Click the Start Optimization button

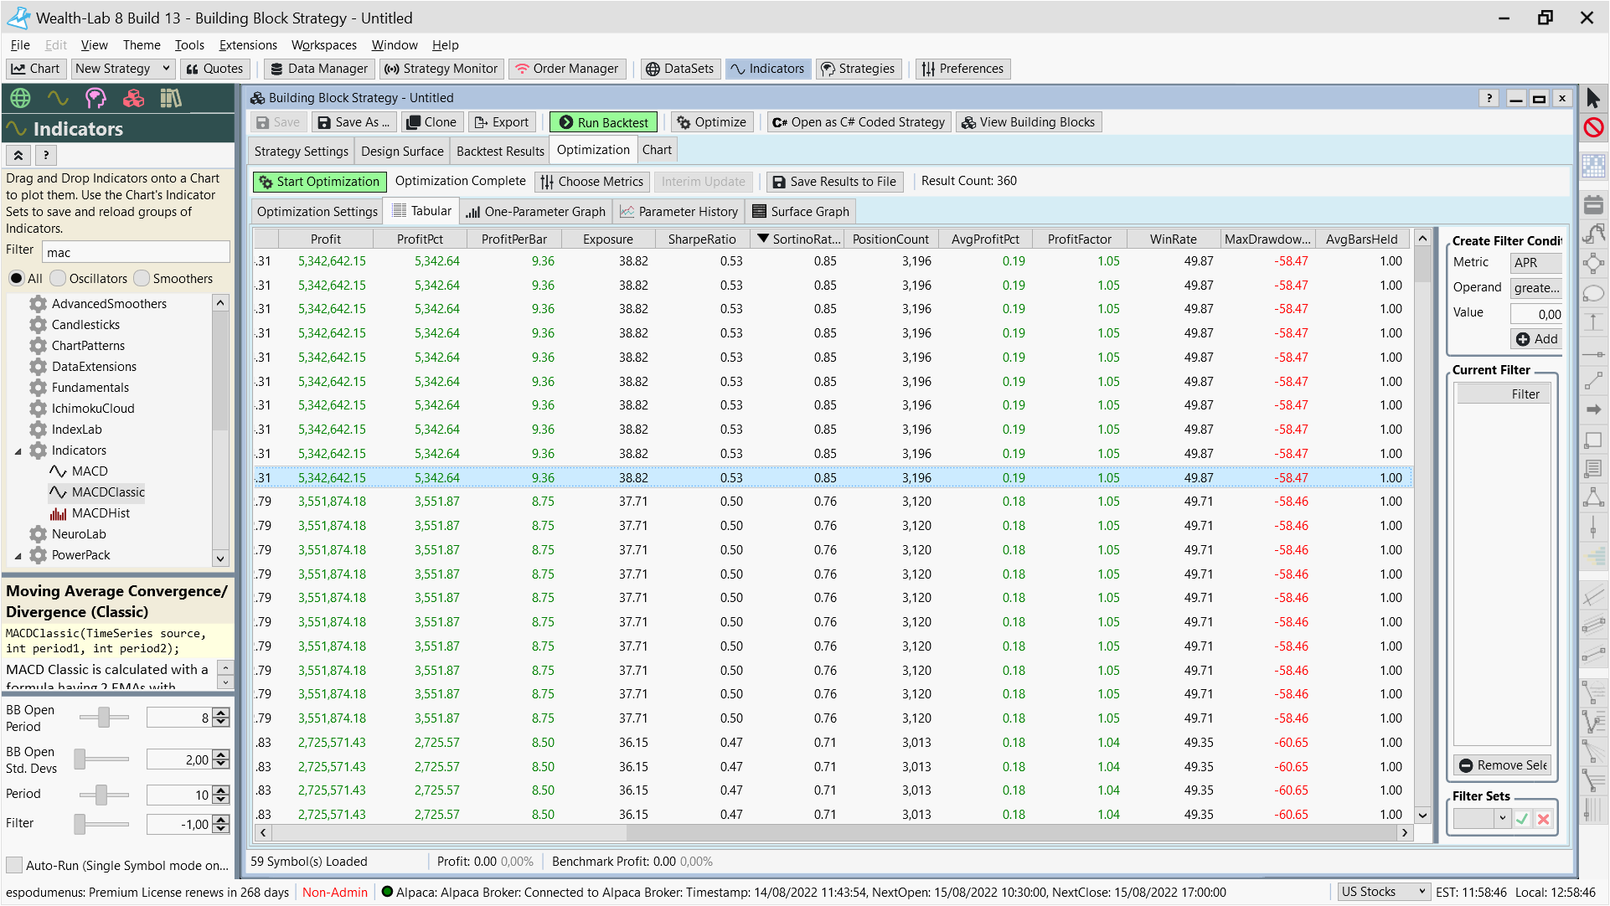click(319, 182)
